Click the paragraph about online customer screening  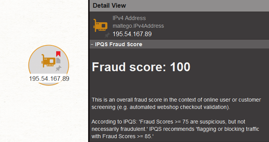[x=176, y=104]
